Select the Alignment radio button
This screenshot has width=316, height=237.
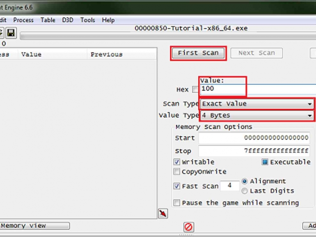[245, 181]
